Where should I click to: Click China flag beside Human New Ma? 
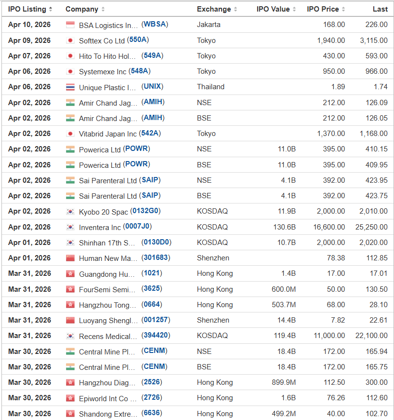[70, 258]
